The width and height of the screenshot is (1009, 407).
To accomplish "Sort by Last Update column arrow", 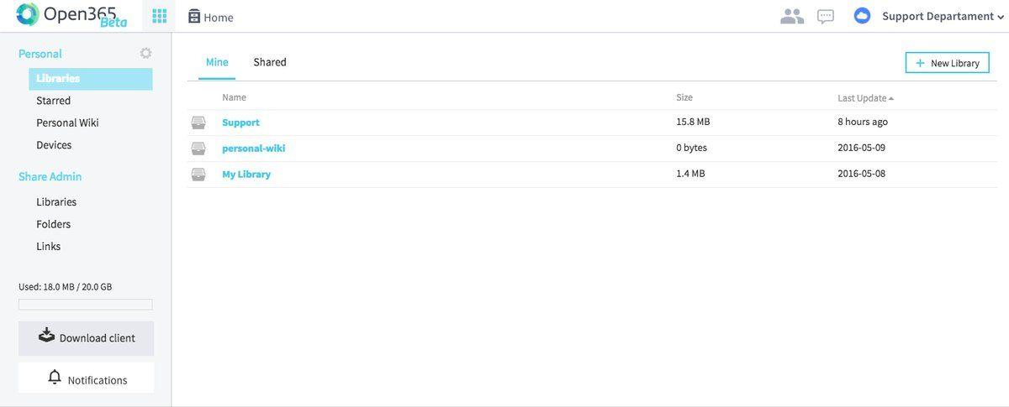I will tap(891, 99).
